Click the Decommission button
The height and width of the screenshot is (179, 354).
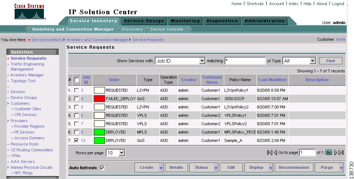[294, 168]
